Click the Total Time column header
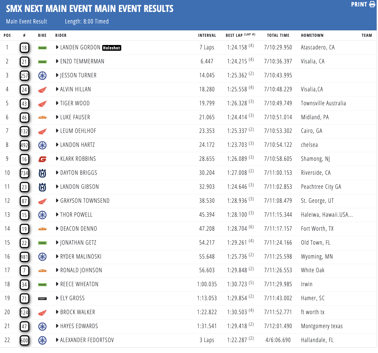Screen dimensions: 378x353 tap(278, 35)
